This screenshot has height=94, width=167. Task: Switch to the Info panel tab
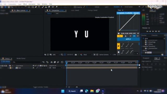pyautogui.click(x=143, y=10)
